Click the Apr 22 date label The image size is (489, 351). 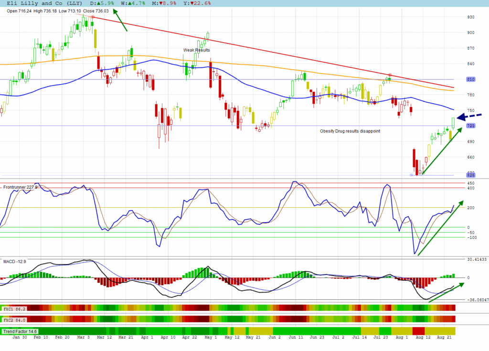190,337
